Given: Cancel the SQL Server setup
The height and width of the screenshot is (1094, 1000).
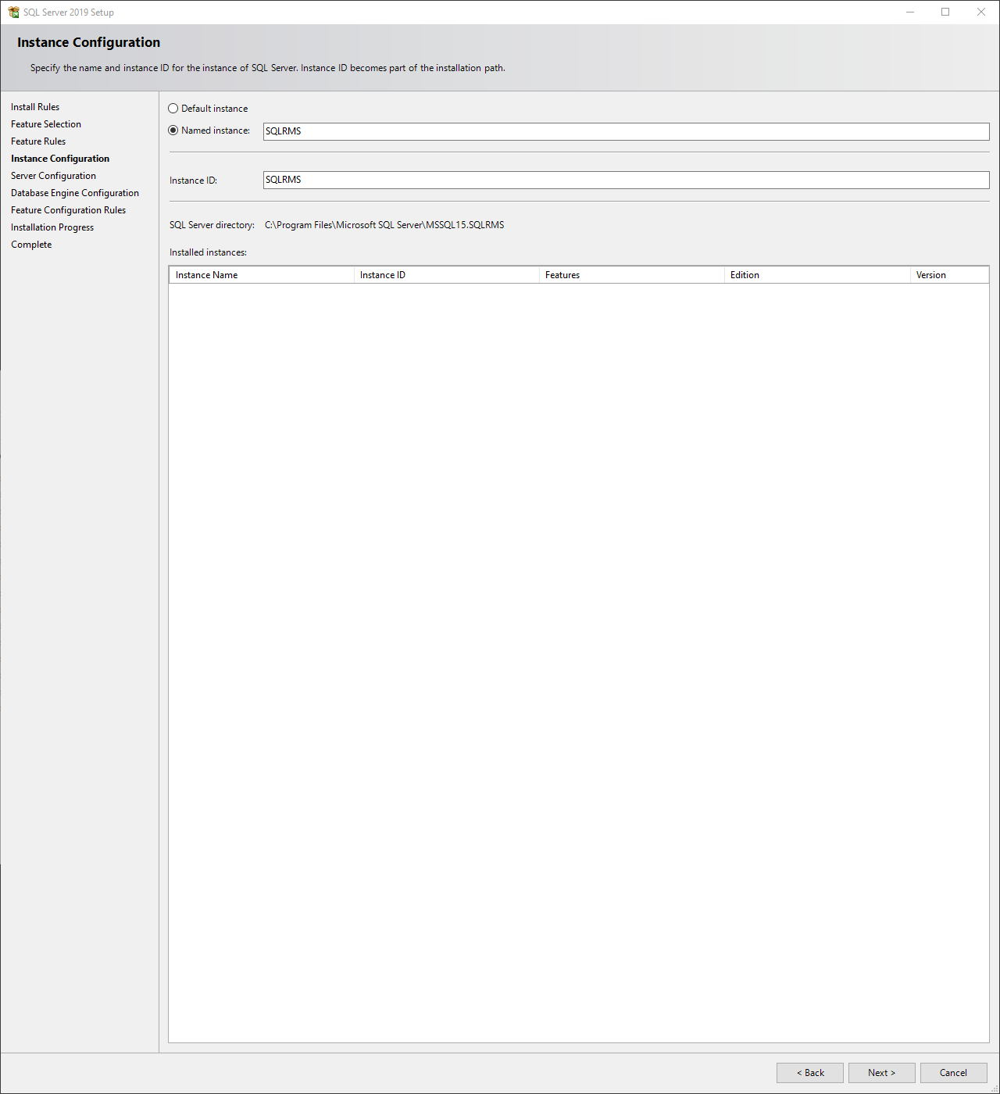Looking at the screenshot, I should (953, 1073).
